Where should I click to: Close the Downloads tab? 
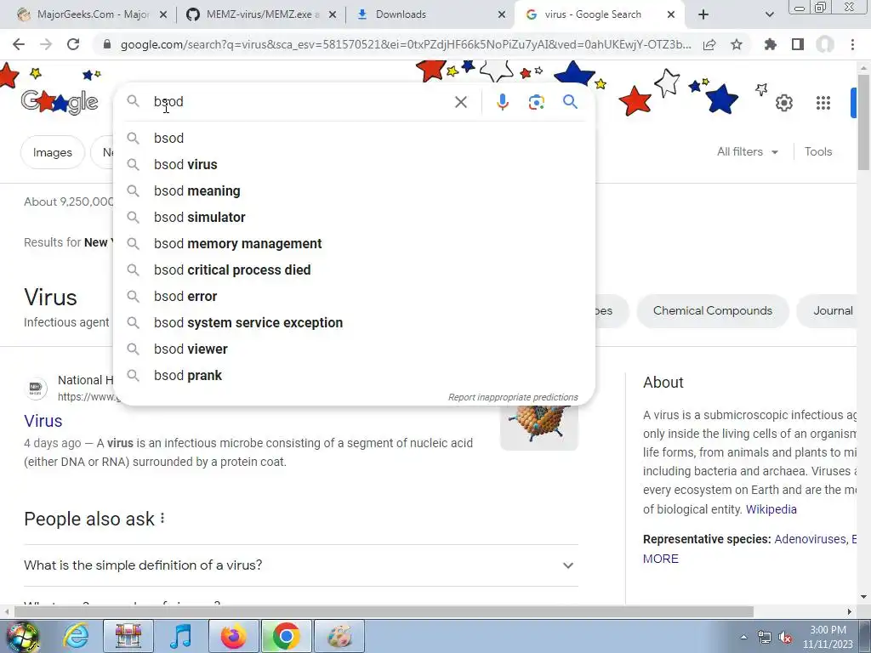tap(502, 14)
